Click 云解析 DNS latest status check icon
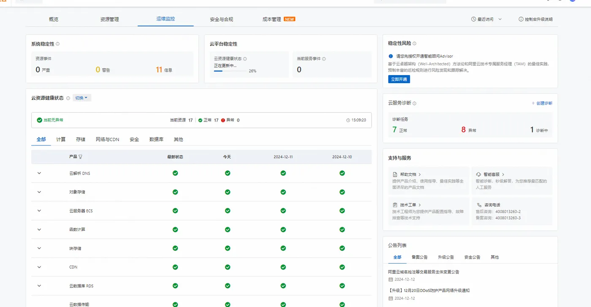 click(175, 173)
